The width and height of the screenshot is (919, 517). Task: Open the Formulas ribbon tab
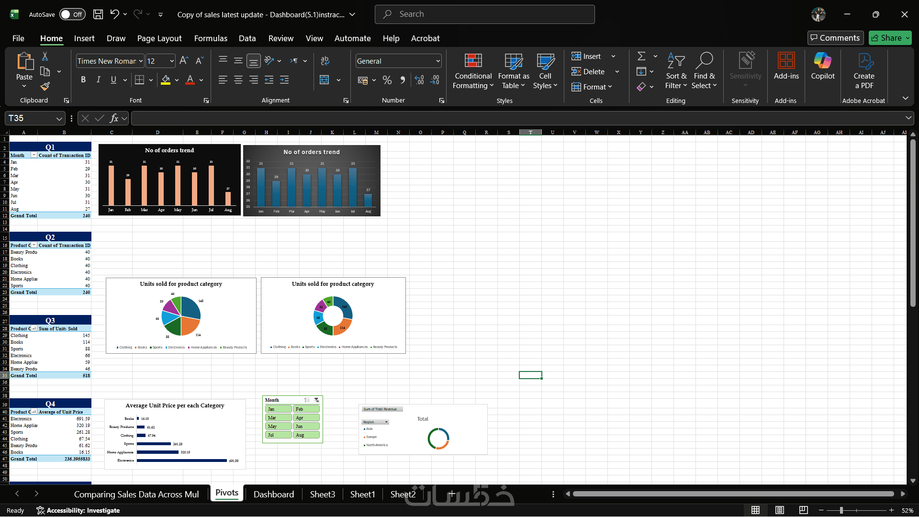211,38
